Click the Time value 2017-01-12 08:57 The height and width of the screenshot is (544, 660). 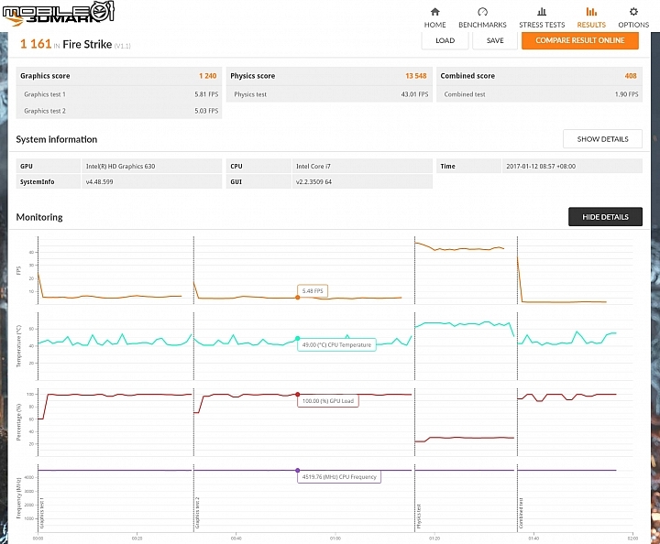(541, 166)
